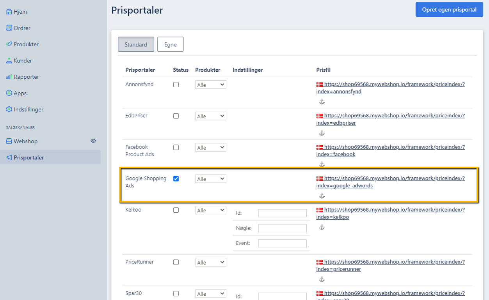Click the anchor icon under Annonsfynd link
The height and width of the screenshot is (300, 489).
(x=322, y=102)
